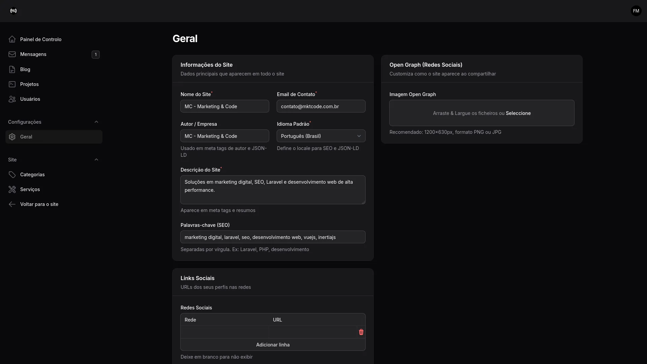
Task: Click the Mensagens envelope icon
Action: [x=12, y=54]
